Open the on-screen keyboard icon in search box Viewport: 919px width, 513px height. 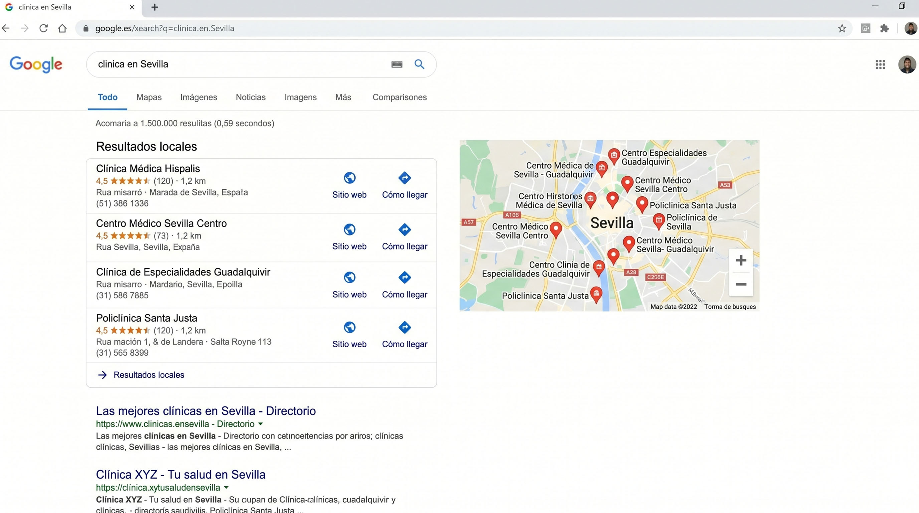(x=397, y=64)
